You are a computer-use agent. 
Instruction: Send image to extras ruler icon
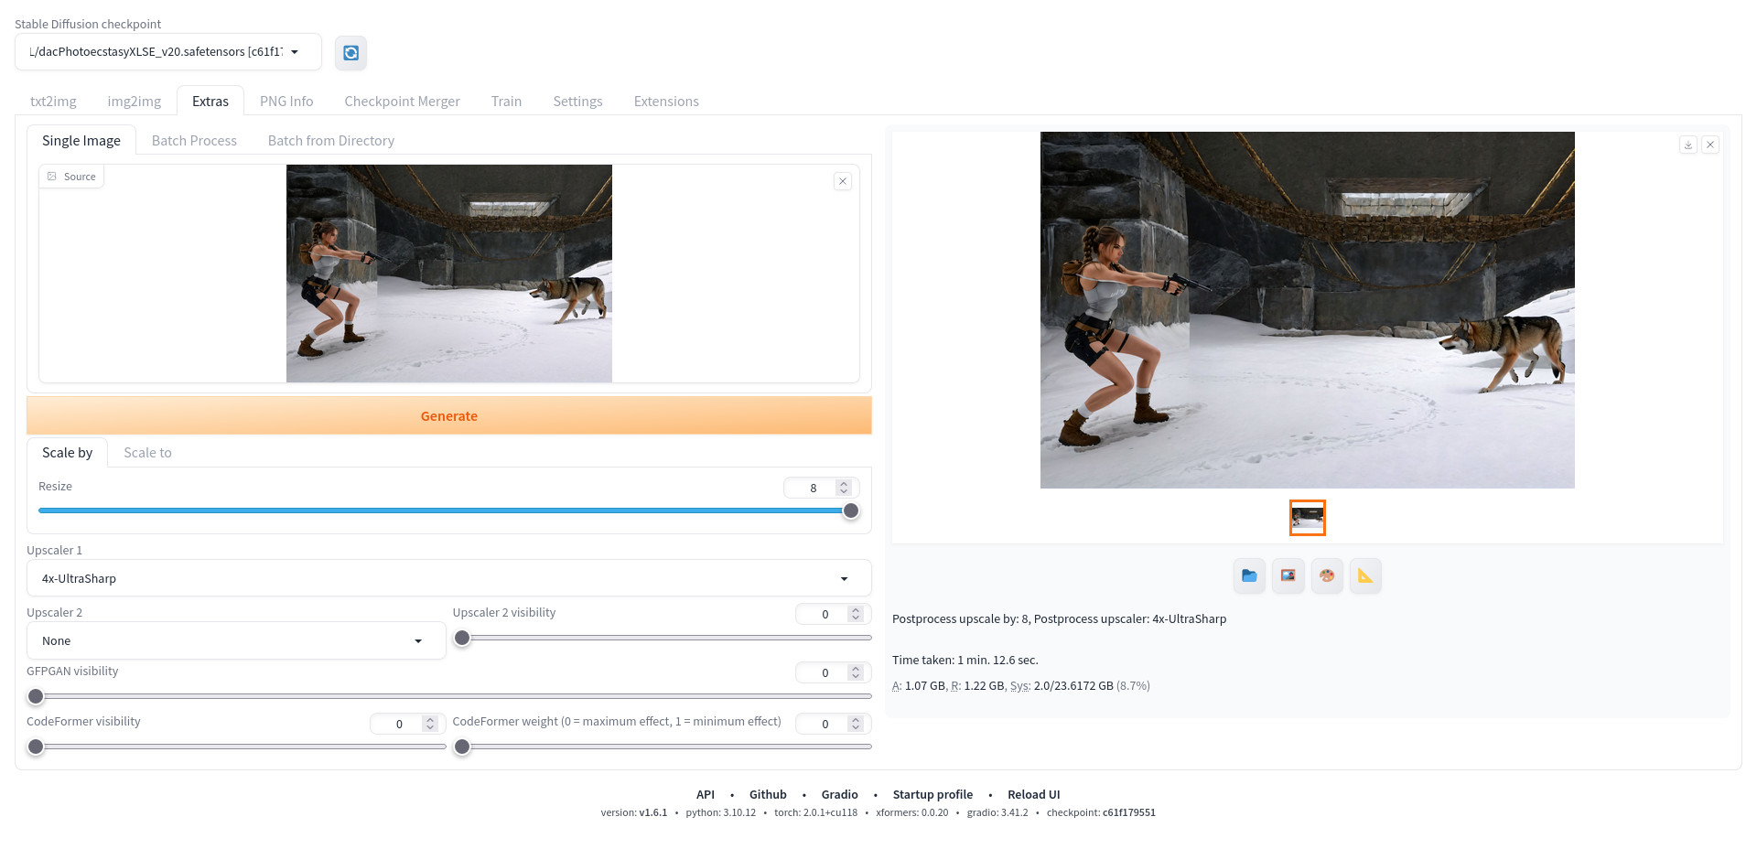pos(1366,575)
